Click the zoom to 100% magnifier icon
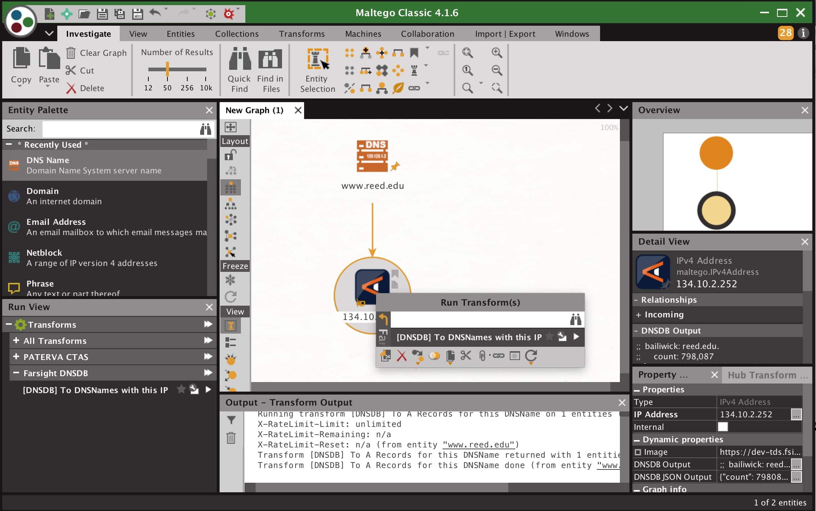Screen dimensions: 816x511 (467, 70)
